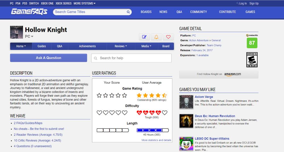The height and width of the screenshot is (152, 284).
Task: Expand the Home tab menu
Action: pyautogui.click(x=21, y=46)
